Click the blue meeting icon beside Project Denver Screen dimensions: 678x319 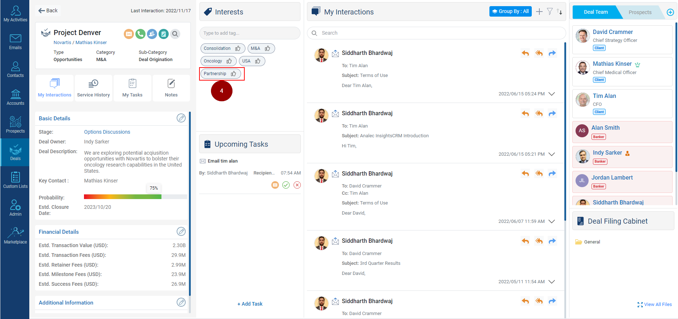(x=152, y=34)
